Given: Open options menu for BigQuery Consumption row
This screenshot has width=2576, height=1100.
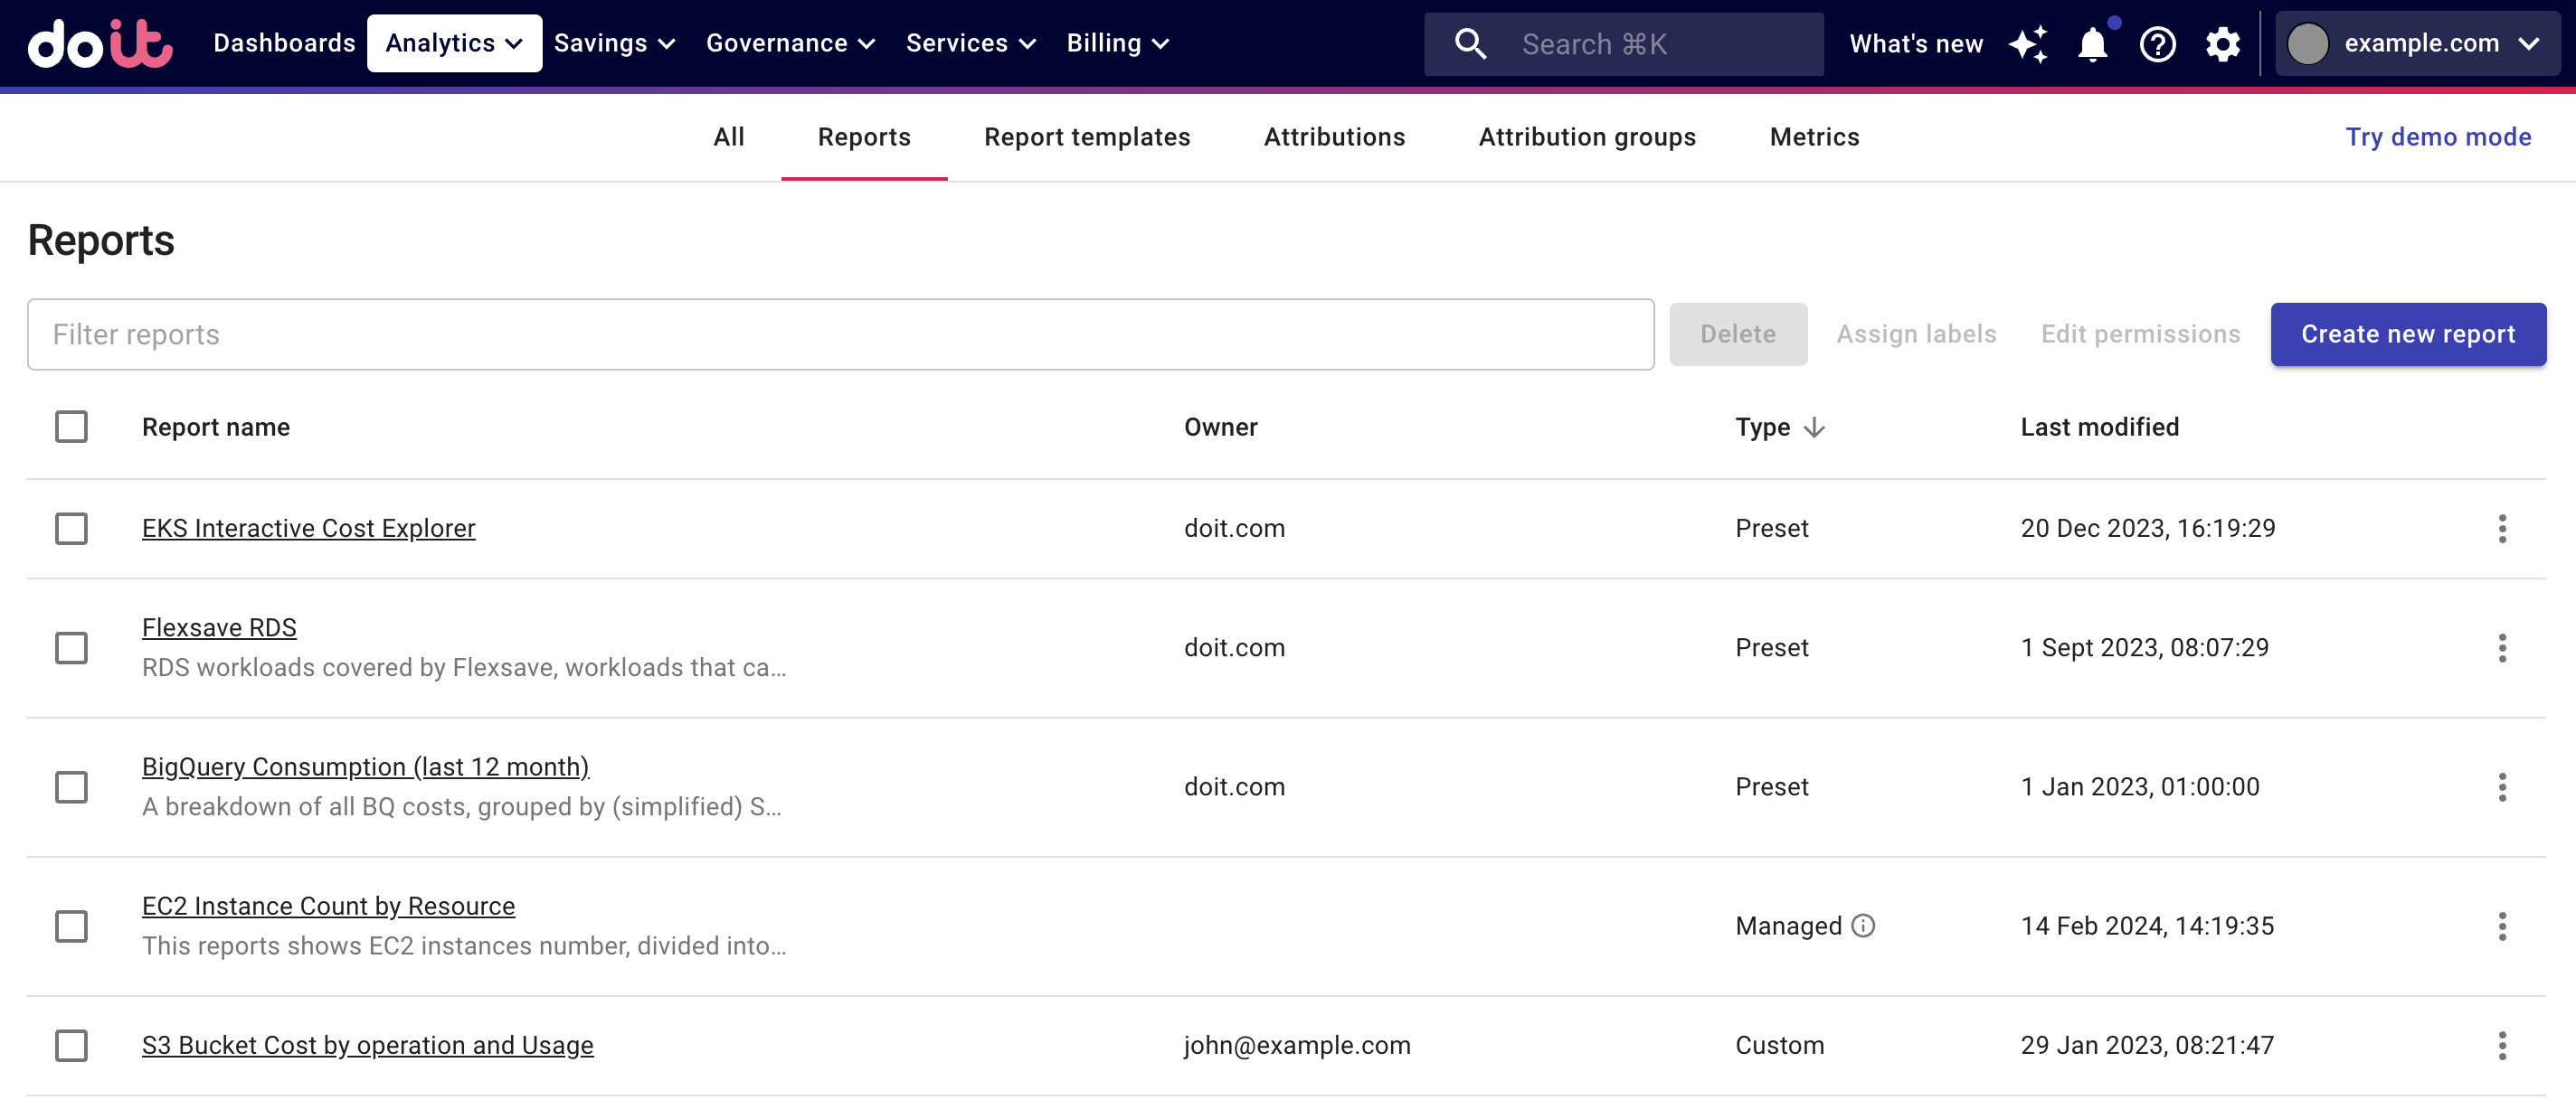Looking at the screenshot, I should 2502,787.
